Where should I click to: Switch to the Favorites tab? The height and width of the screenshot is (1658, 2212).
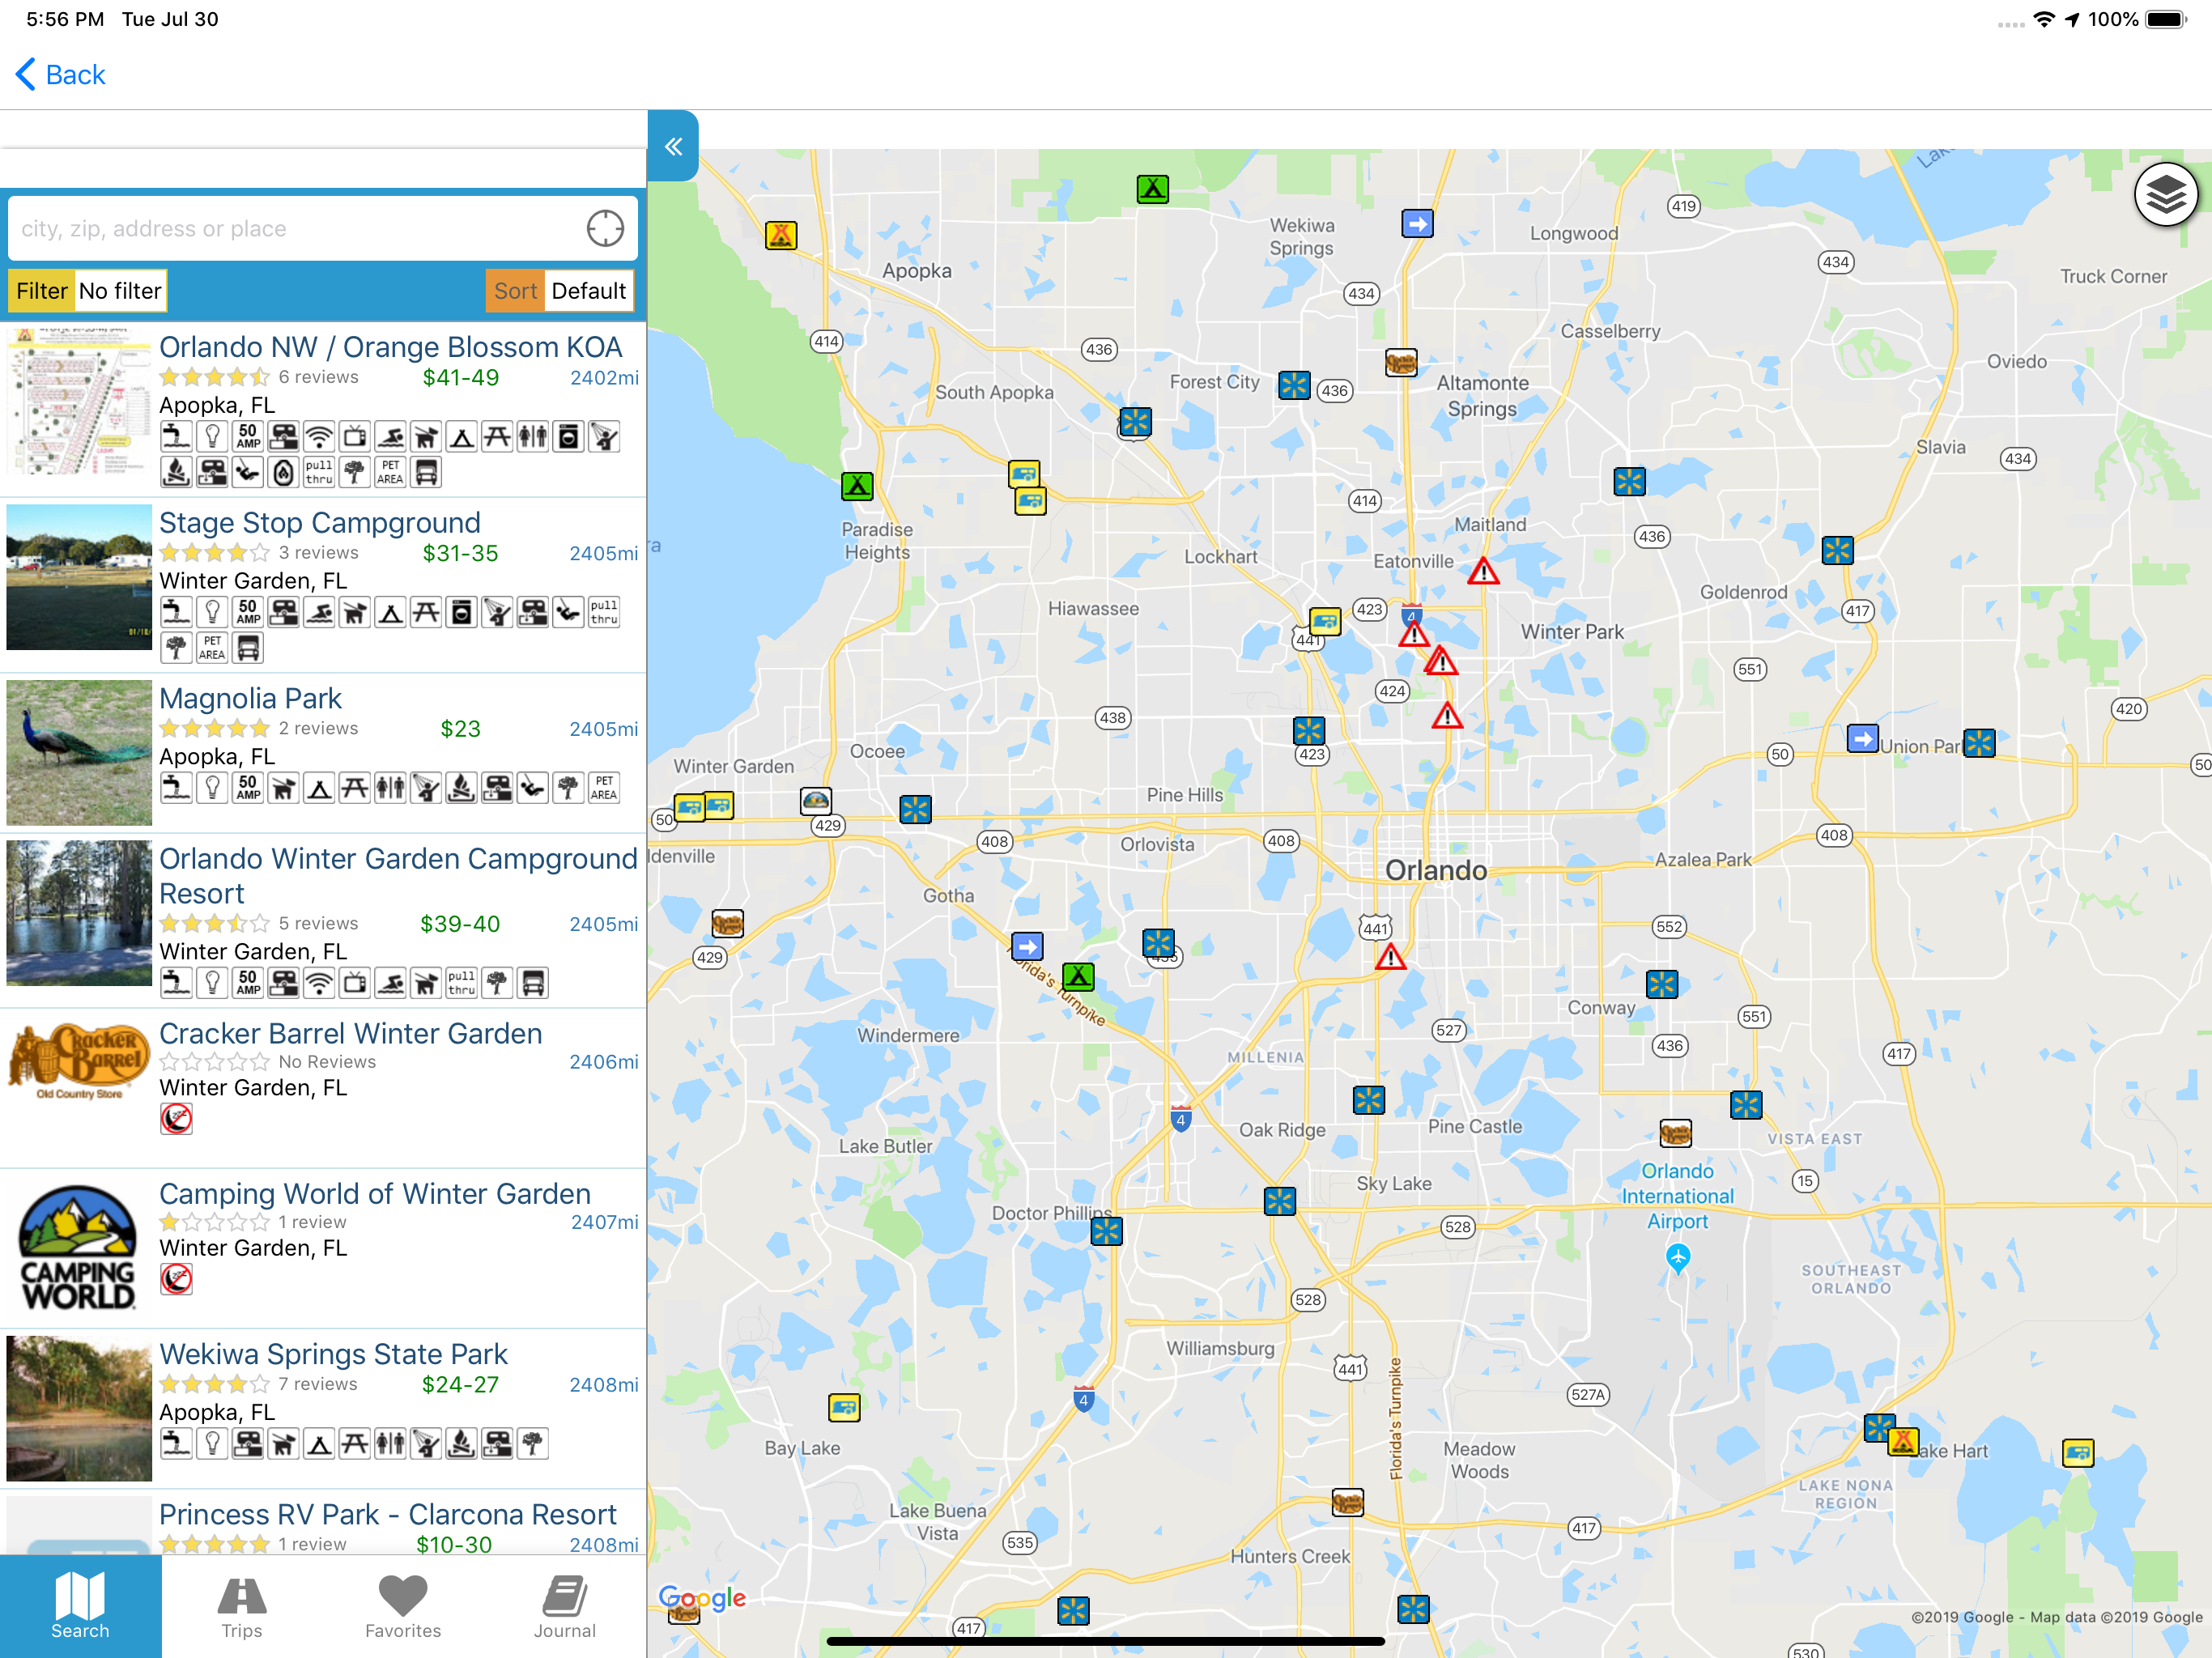(x=403, y=1605)
